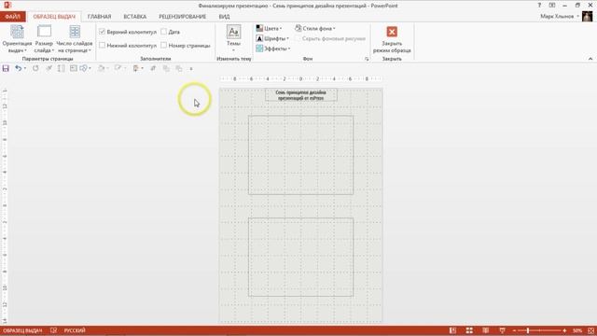This screenshot has width=597, height=336.
Task: Click the Save icon in quick access toolbar
Action: (x=6, y=68)
